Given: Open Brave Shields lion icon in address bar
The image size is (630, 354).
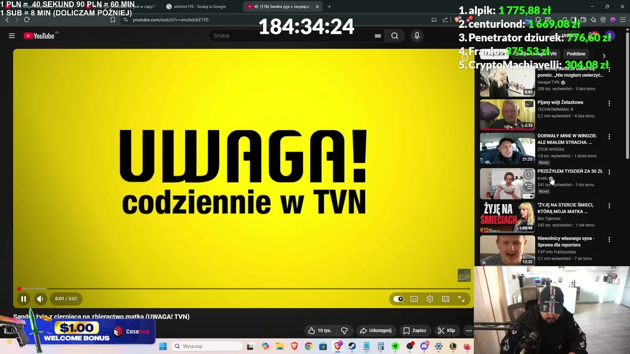Looking at the screenshot, I should [457, 20].
